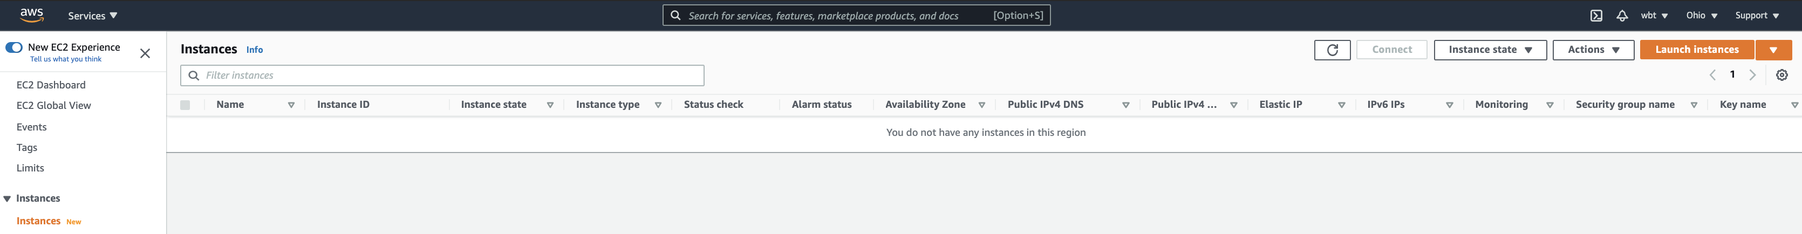Close the New EC2 Experience banner

point(145,53)
